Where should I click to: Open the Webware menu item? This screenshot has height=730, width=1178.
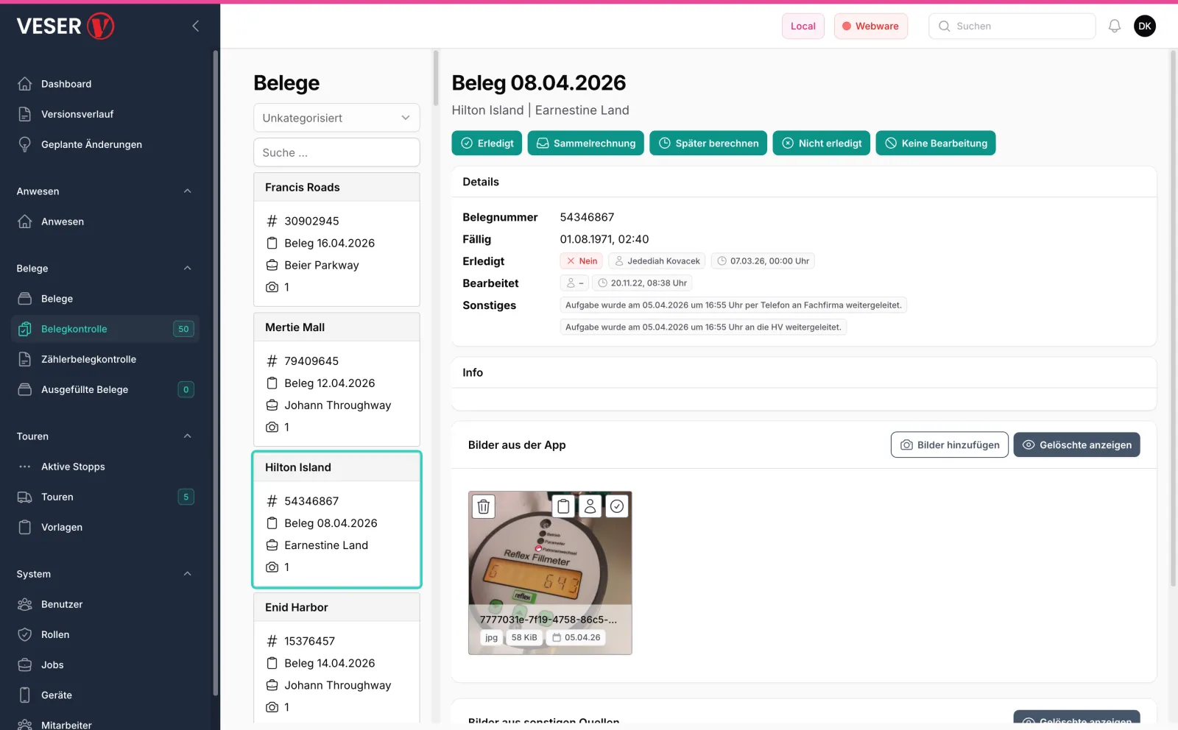click(870, 26)
